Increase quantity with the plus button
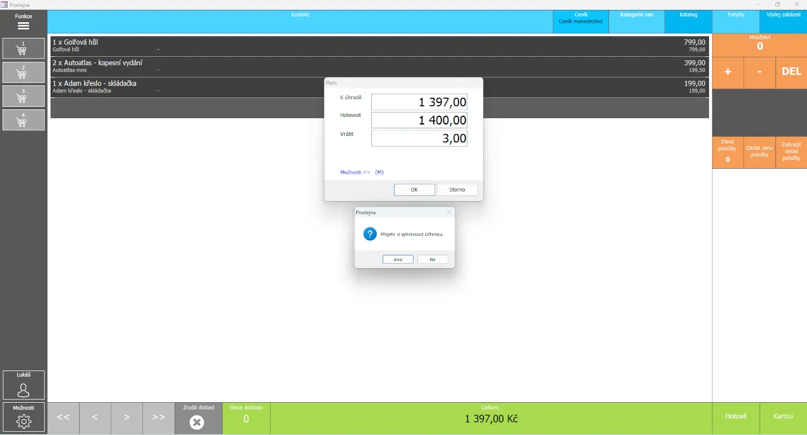The height and width of the screenshot is (435, 807). click(728, 72)
